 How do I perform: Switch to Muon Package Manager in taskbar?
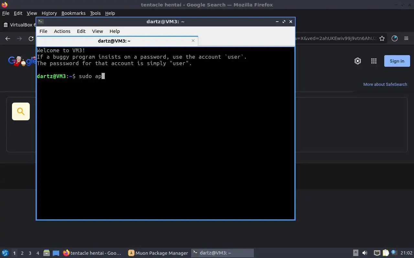point(158,253)
